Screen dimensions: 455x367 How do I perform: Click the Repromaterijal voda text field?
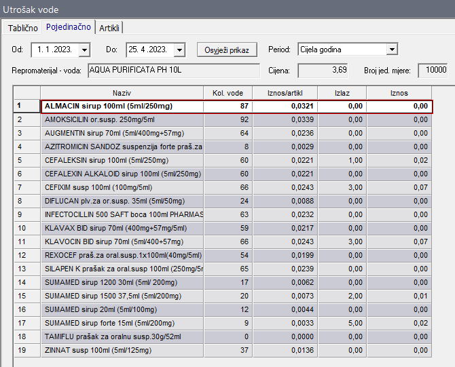173,70
